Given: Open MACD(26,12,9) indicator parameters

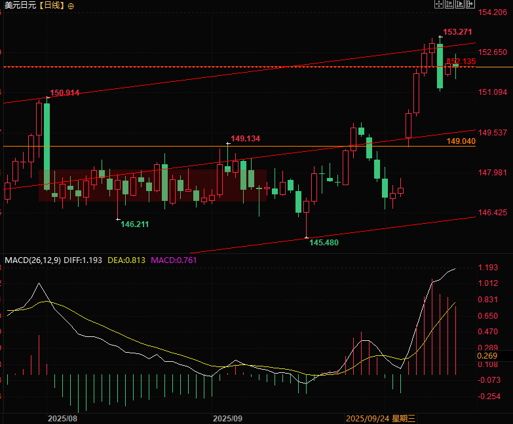Looking at the screenshot, I should [33, 260].
